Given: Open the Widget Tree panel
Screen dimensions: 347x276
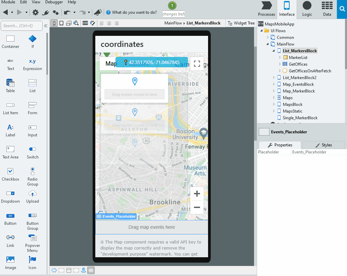Looking at the screenshot, I should coord(241,23).
